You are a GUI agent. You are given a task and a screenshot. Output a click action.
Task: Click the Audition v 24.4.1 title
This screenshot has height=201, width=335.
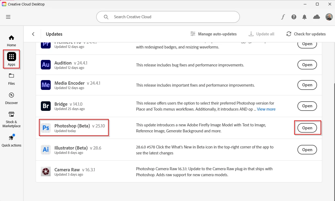click(71, 63)
